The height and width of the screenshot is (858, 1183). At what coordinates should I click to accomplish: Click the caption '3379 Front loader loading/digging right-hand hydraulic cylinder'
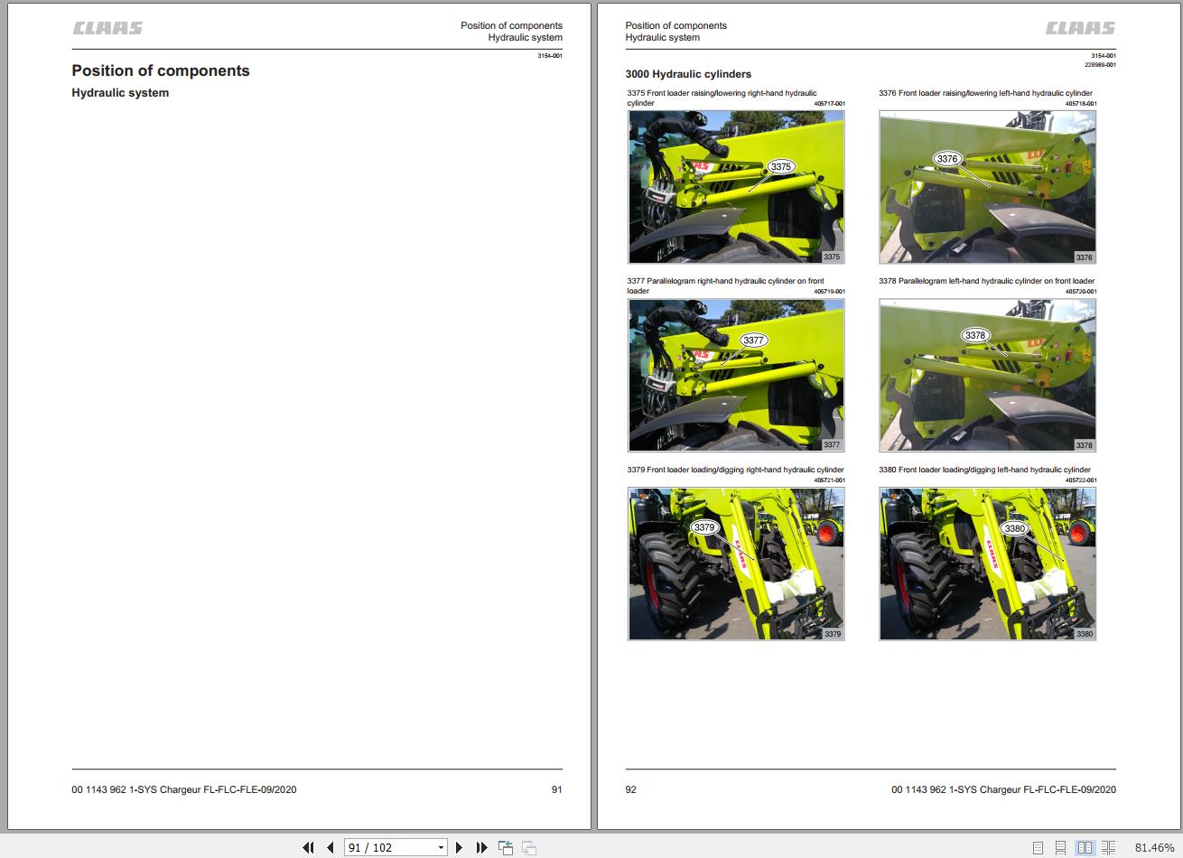(x=735, y=470)
